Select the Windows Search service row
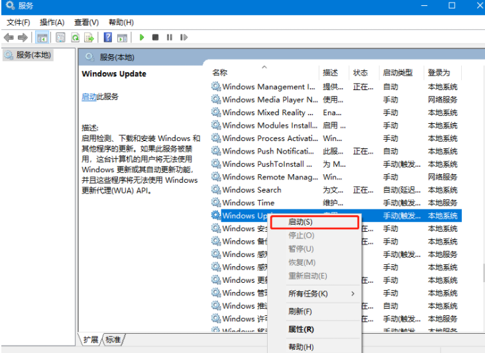Image resolution: width=485 pixels, height=353 pixels. [336, 190]
